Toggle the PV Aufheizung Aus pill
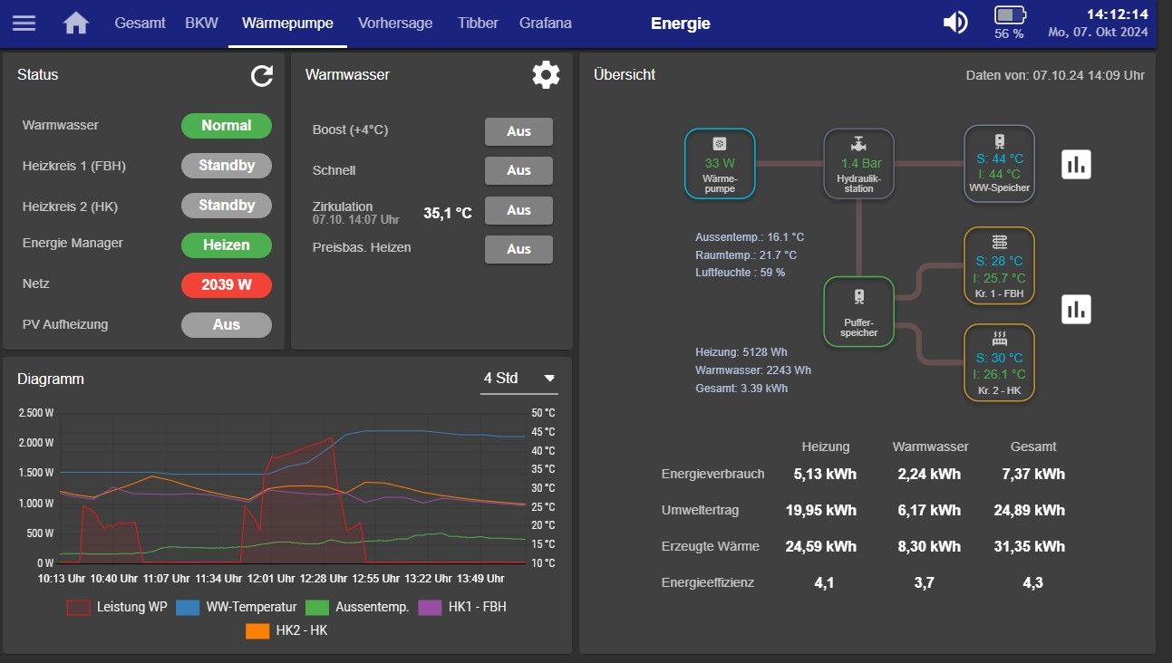 point(227,325)
